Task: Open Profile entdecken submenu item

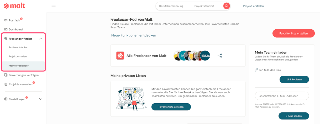Action: pyautogui.click(x=18, y=47)
